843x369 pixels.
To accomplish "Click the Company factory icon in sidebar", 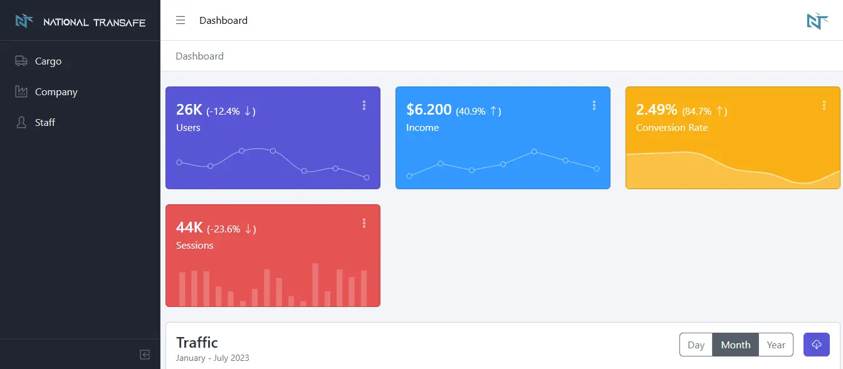I will [21, 91].
